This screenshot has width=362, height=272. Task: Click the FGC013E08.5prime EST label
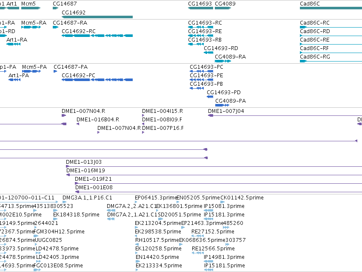[x=58, y=266]
